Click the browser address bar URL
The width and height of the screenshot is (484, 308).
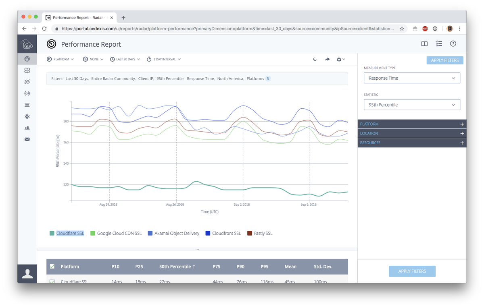[228, 29]
